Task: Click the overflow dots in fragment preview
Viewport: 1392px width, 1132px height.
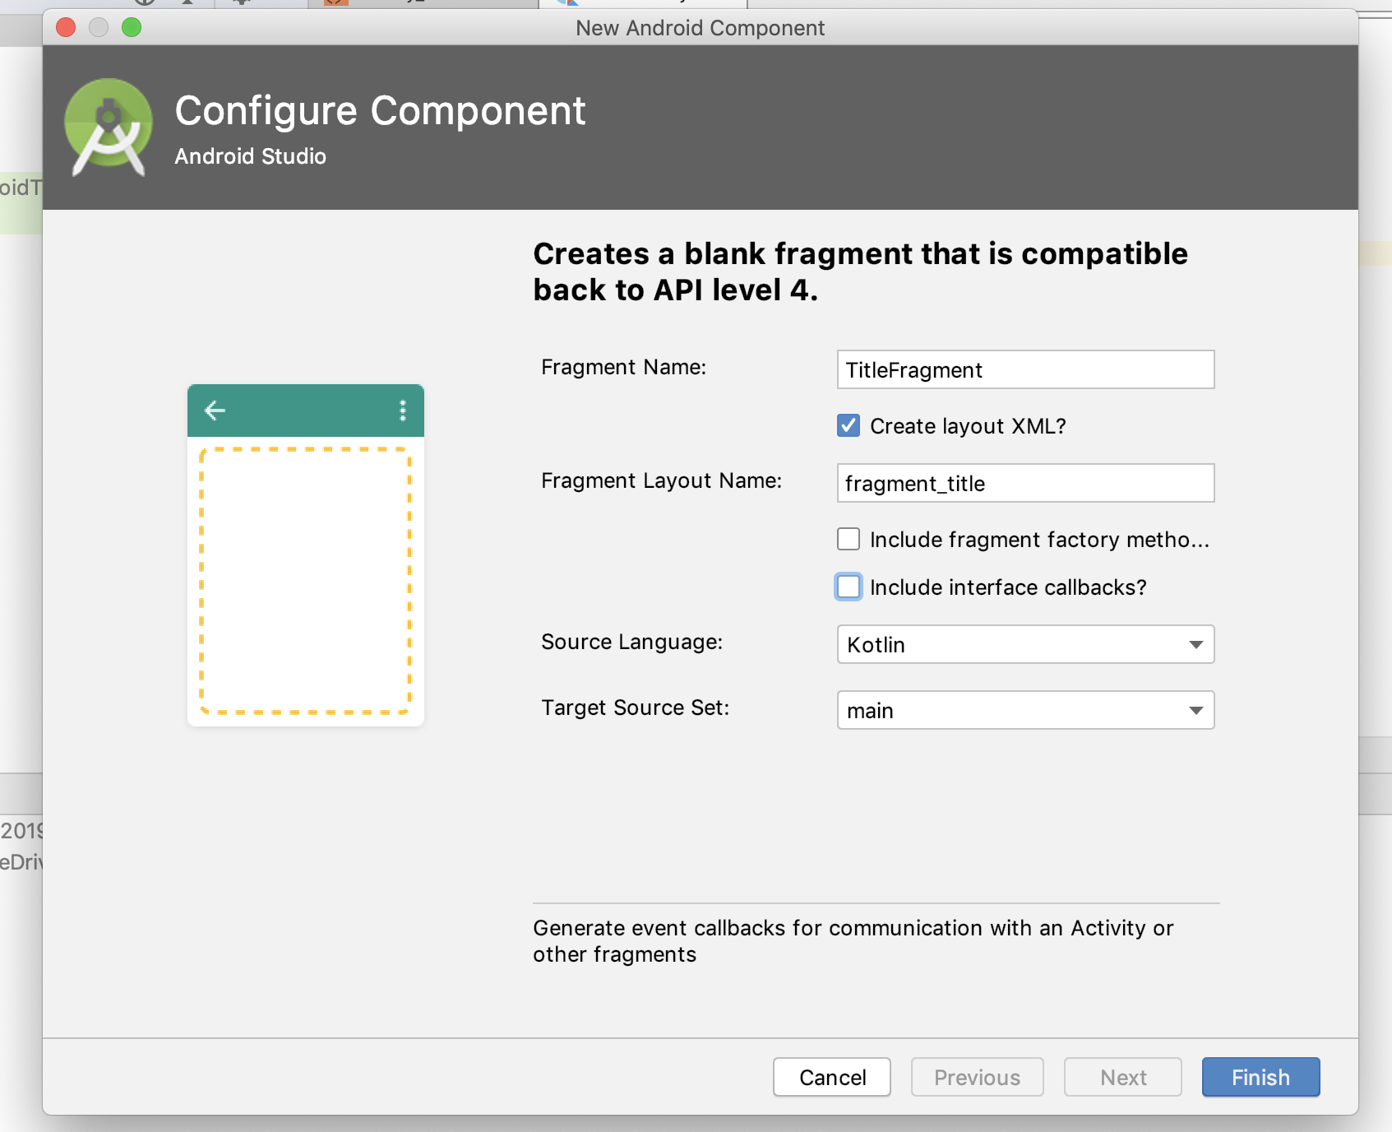Action: pos(403,411)
